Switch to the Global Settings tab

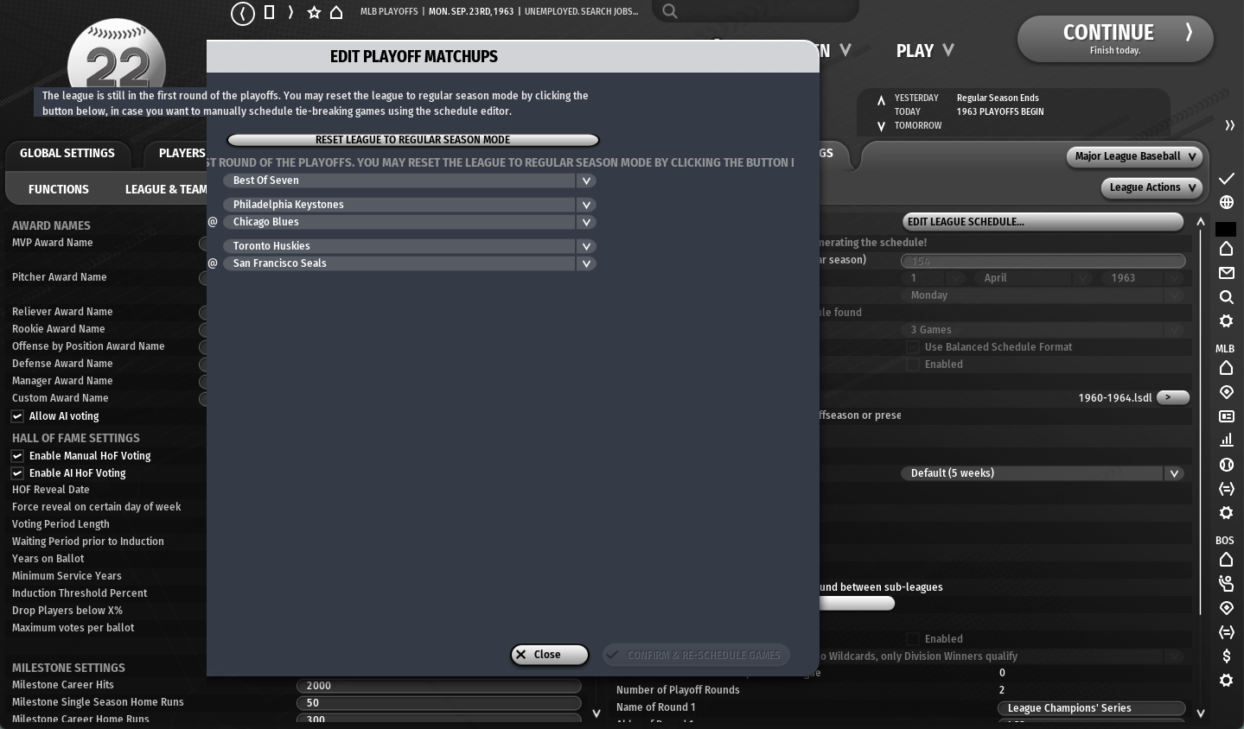point(67,154)
